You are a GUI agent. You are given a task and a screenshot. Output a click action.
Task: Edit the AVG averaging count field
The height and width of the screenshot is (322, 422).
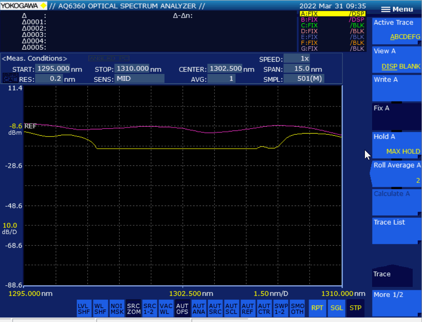222,79
